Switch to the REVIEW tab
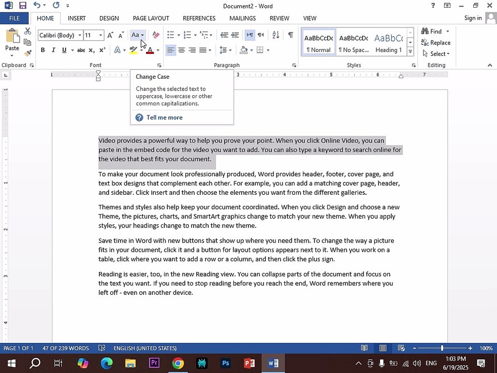 (279, 19)
